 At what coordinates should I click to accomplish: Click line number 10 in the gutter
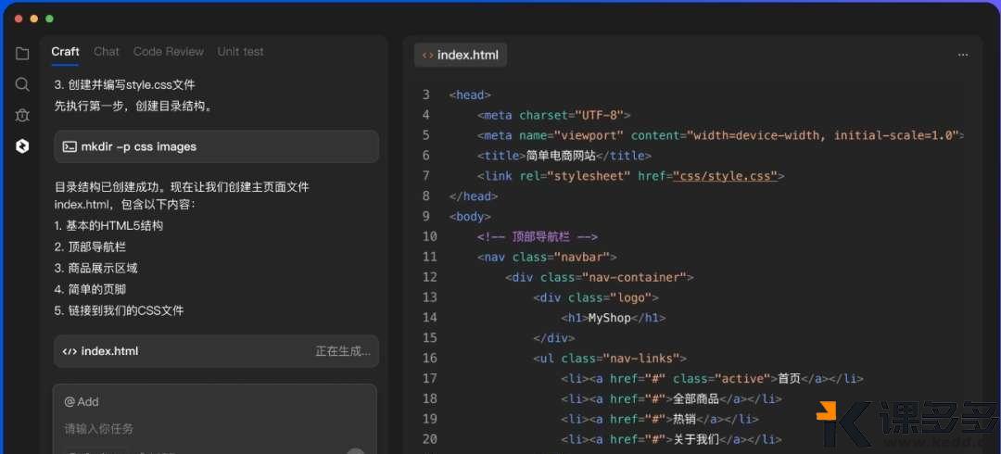point(430,236)
